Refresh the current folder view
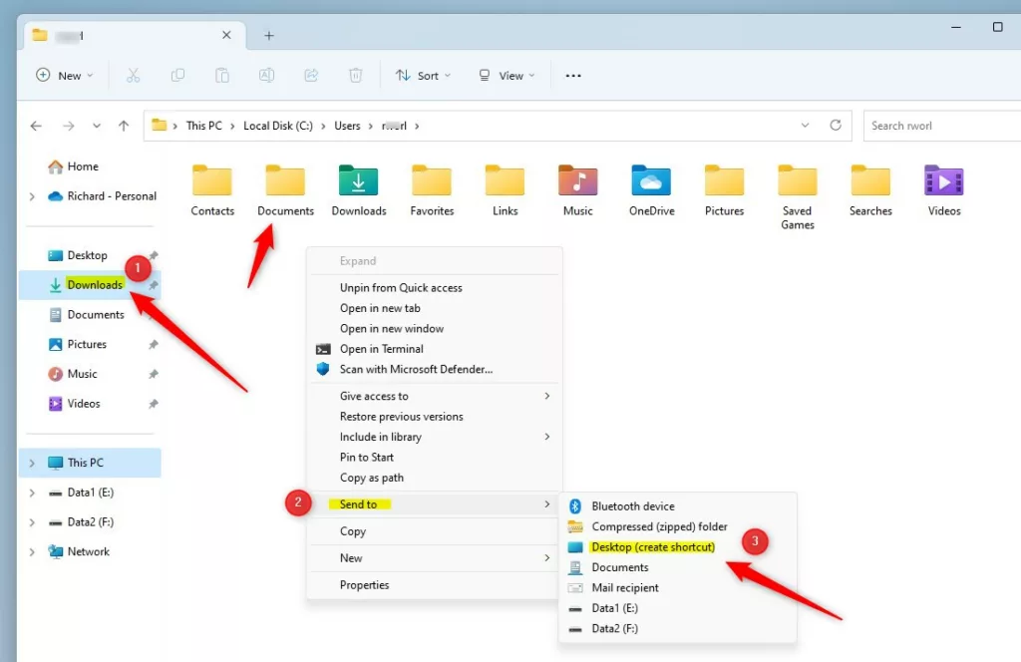The height and width of the screenshot is (662, 1021). click(836, 125)
